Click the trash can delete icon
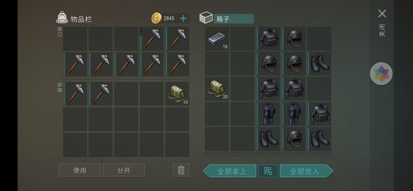The image size is (413, 191). click(x=181, y=170)
